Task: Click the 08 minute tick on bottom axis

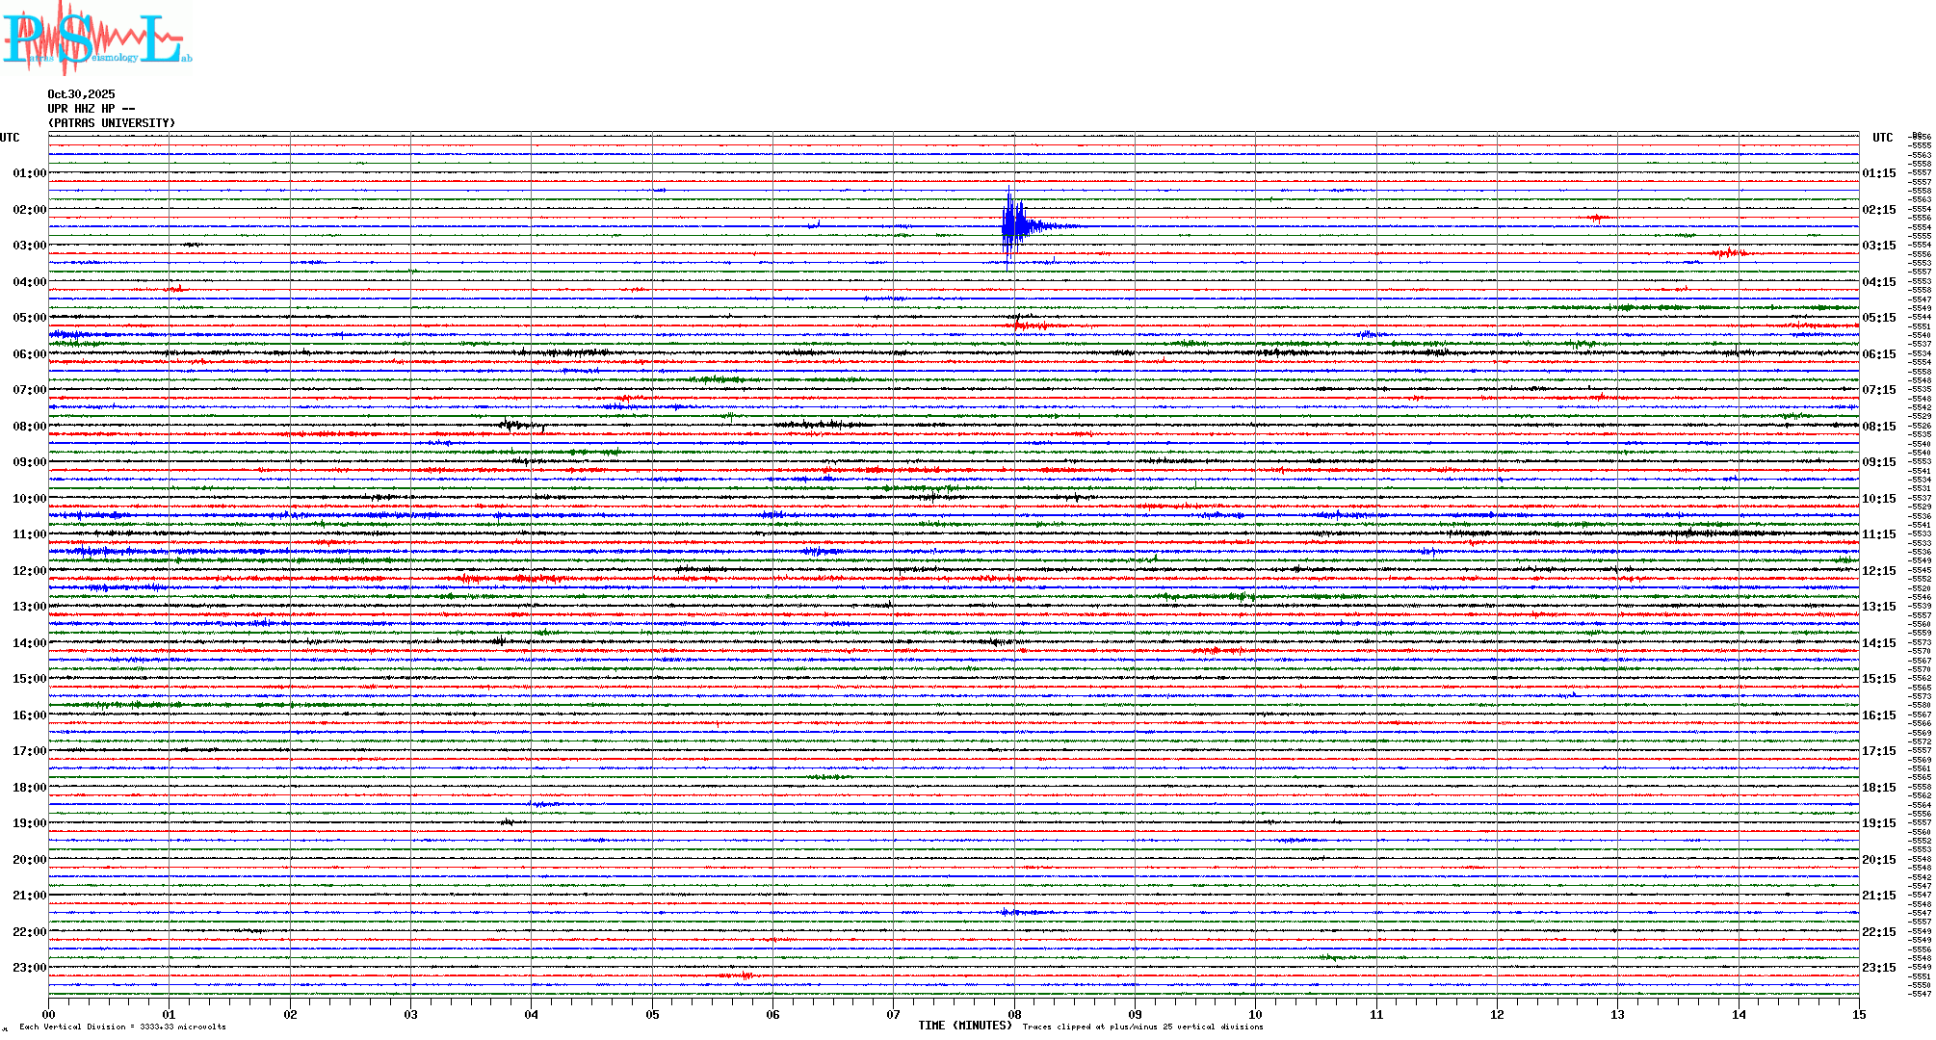Action: 1014,1014
